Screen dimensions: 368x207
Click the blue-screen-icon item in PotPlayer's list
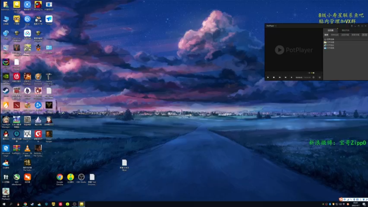point(329,48)
